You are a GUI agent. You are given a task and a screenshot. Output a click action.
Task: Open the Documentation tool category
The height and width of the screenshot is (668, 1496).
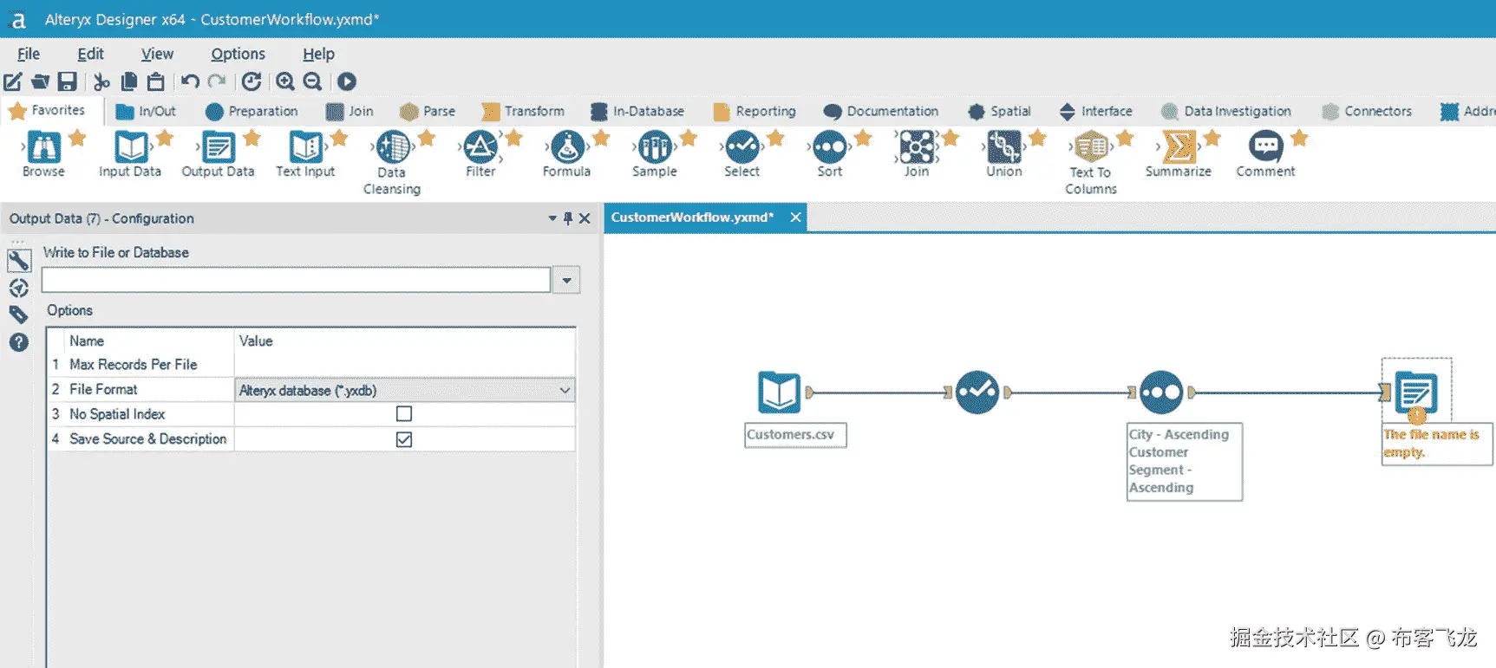(x=881, y=111)
